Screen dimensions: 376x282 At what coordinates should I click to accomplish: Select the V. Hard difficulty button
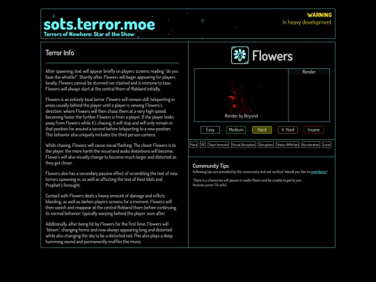coord(288,130)
